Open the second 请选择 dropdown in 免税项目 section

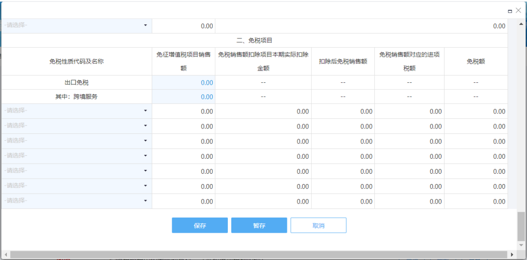pos(76,126)
